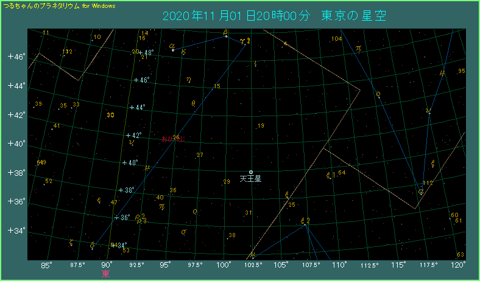Click the cyan +42° grid label

[133, 135]
